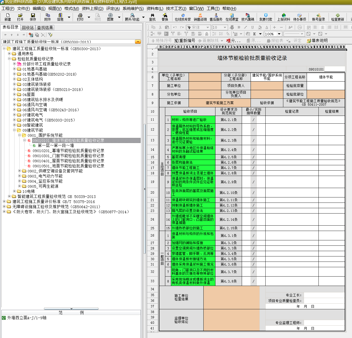Screen dimensions: 352x338
Task: Click the 信息 info icon
Action: [60, 17]
